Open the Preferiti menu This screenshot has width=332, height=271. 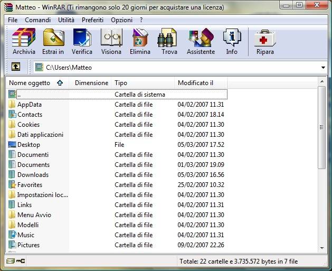pos(92,20)
